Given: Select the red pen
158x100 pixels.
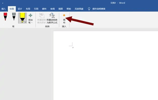Looking at the screenshot, I should 5,17.
